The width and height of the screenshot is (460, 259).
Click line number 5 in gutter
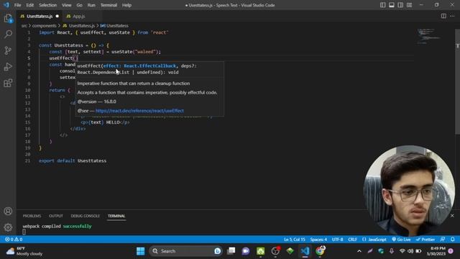pos(29,58)
